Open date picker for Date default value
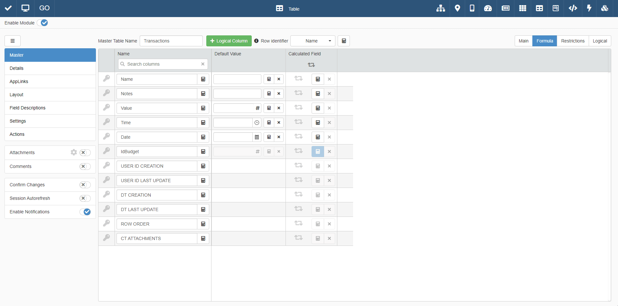 click(257, 137)
